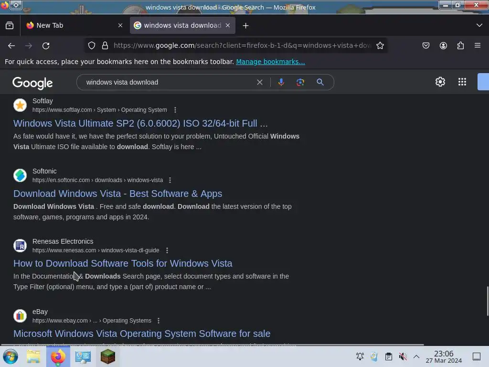Screen dimensions: 489x367
Task: Click the Softlay star favicon
Action: pyautogui.click(x=20, y=105)
